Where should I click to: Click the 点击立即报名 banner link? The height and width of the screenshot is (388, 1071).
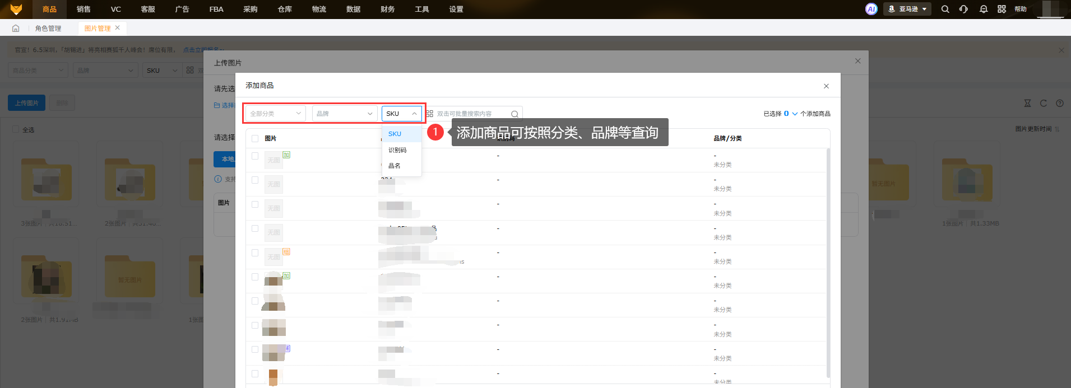pyautogui.click(x=202, y=50)
